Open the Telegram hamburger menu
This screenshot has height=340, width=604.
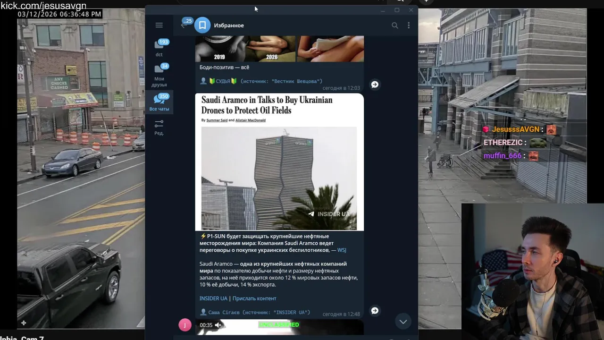pos(159,25)
